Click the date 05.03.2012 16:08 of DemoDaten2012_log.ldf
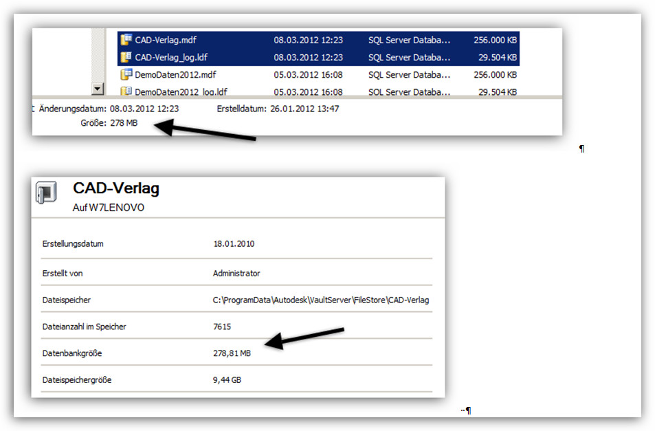 click(x=309, y=92)
